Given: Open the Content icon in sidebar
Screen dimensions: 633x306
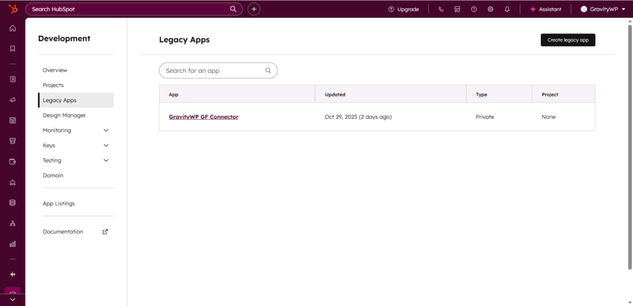Looking at the screenshot, I should [x=12, y=121].
